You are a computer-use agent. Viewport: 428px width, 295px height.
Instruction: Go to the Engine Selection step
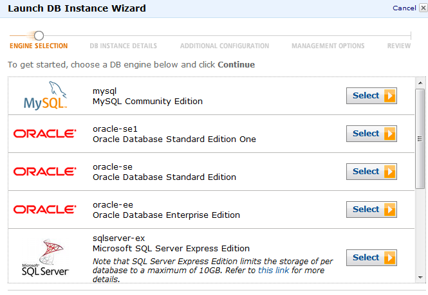click(39, 46)
